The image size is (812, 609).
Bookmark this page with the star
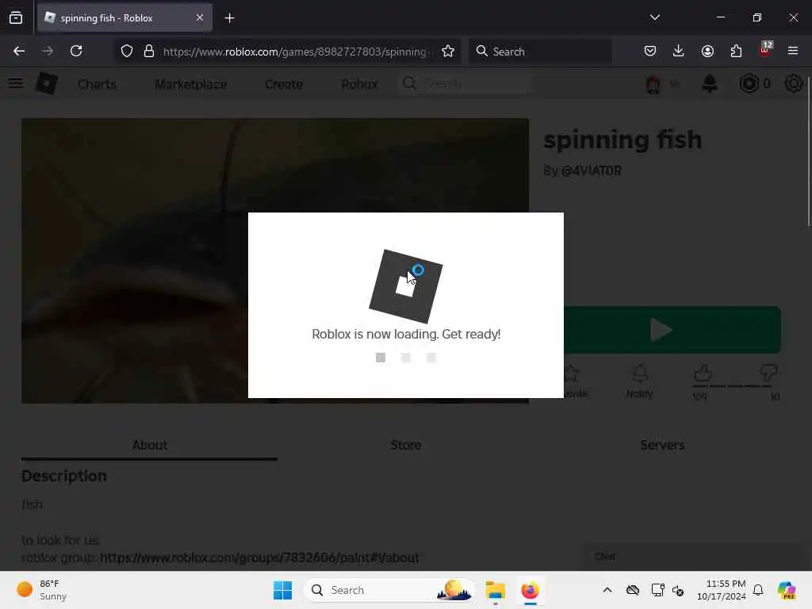click(x=448, y=52)
